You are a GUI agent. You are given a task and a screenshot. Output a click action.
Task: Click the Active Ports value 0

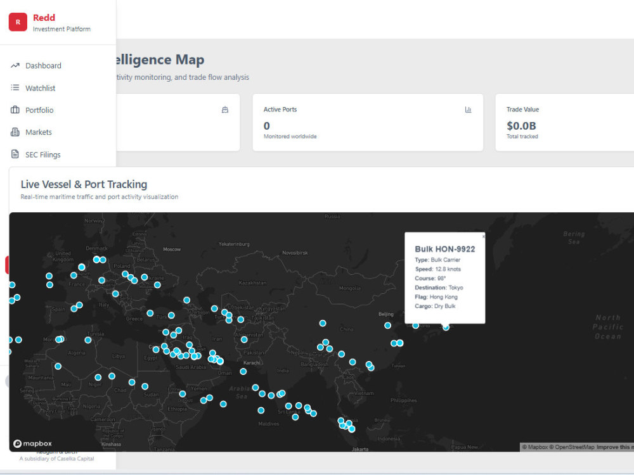point(266,126)
